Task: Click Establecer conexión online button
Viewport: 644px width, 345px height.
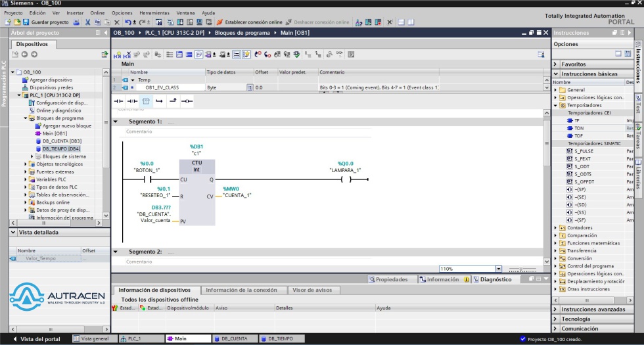Action: [250, 22]
